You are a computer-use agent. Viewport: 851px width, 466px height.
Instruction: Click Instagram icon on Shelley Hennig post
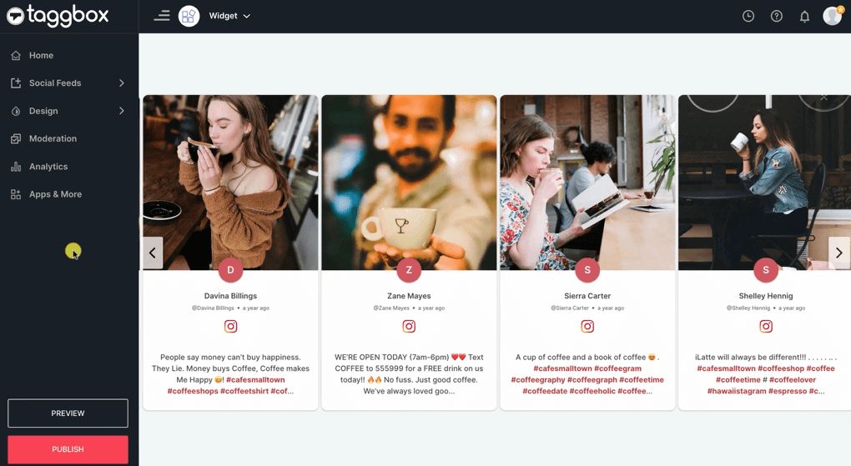tap(766, 327)
